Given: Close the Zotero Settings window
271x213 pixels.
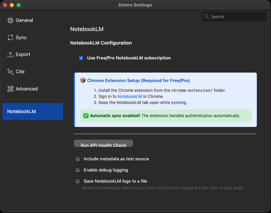Looking at the screenshot, I should pos(5,5).
